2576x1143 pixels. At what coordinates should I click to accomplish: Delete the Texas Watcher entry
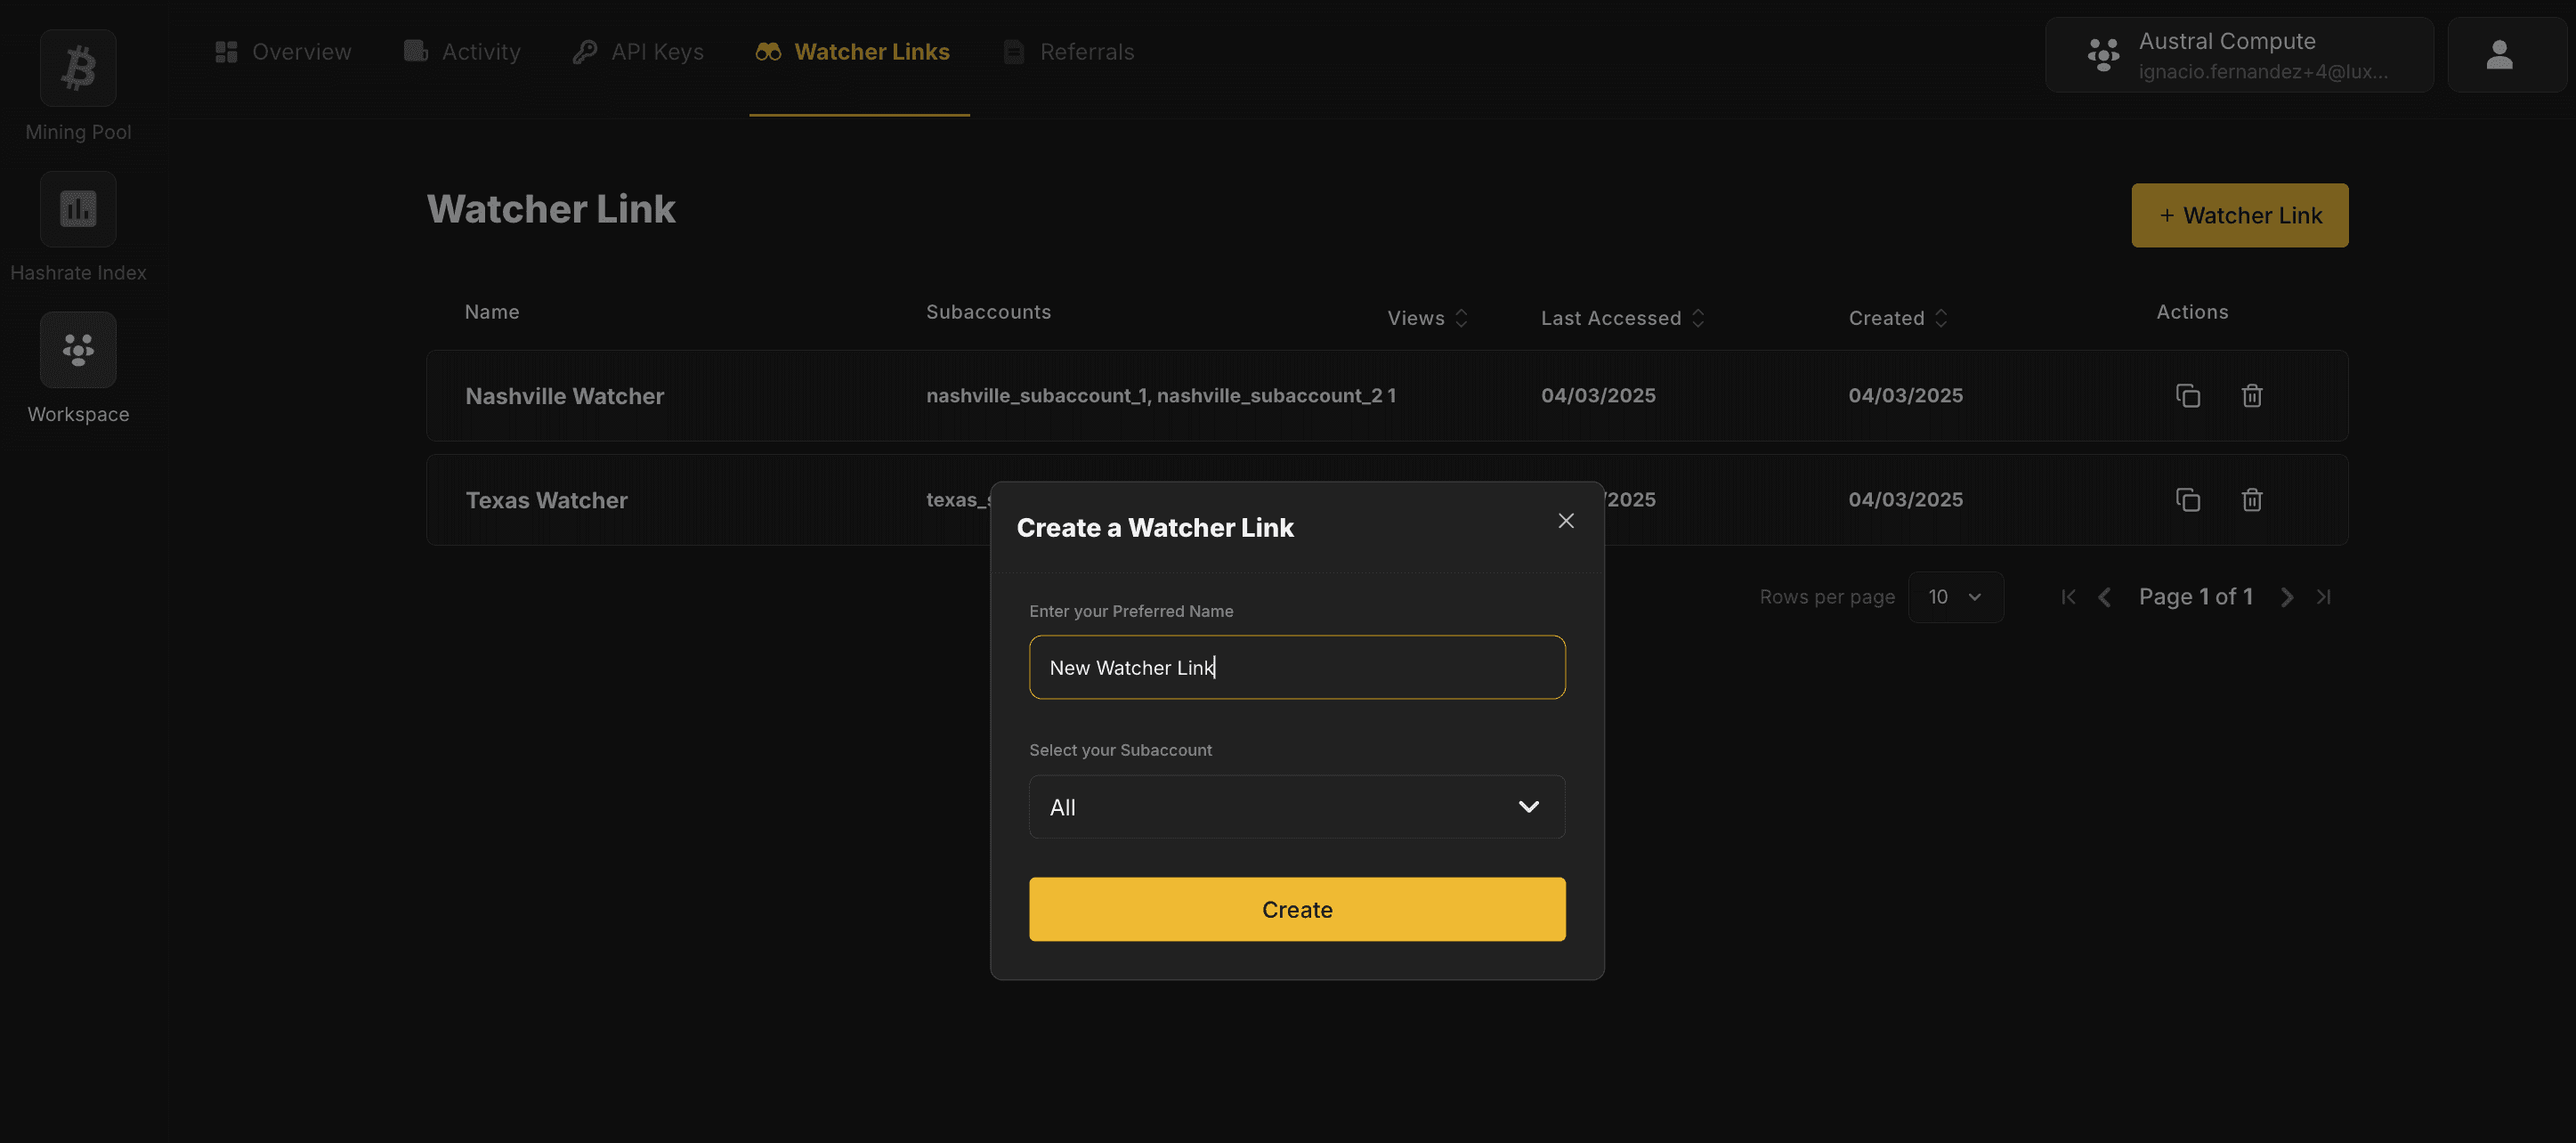click(x=2251, y=499)
